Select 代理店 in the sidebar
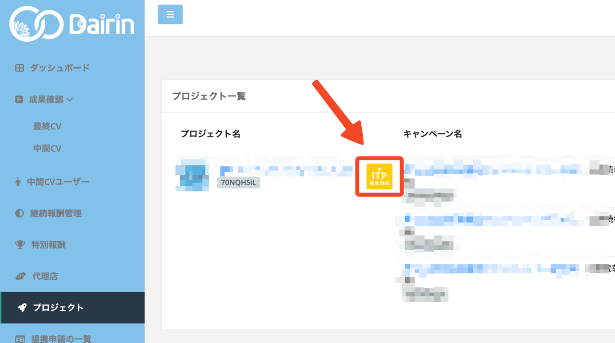This screenshot has width=615, height=343. [45, 276]
